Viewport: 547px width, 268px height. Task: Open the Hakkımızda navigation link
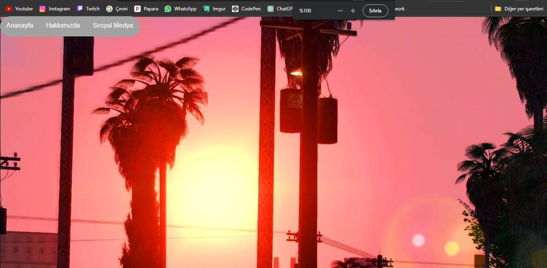tap(63, 26)
